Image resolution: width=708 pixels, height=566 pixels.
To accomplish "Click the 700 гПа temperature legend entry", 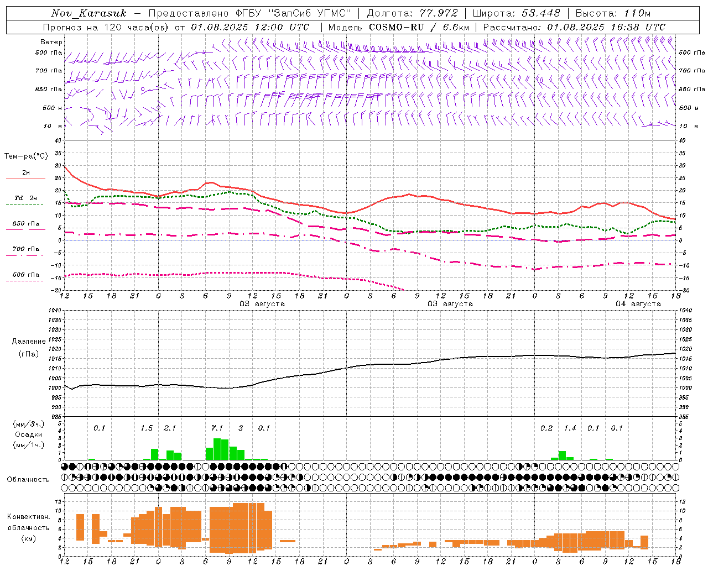I will pos(26,249).
